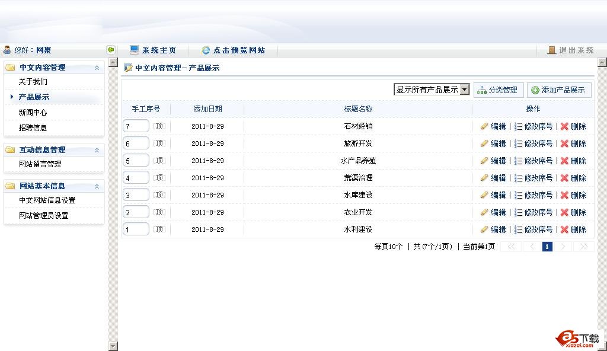
Task: Click red delete X icon for 农业开发
Action: coord(564,212)
